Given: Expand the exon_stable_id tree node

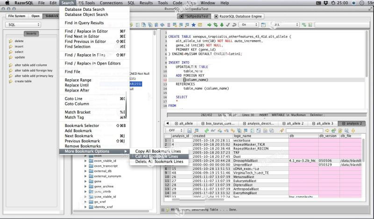Looking at the screenshot, I should tap(86, 161).
